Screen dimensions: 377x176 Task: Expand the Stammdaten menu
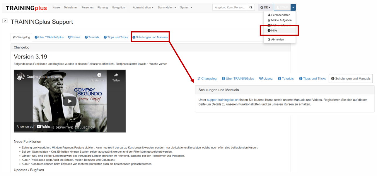[x=167, y=8]
